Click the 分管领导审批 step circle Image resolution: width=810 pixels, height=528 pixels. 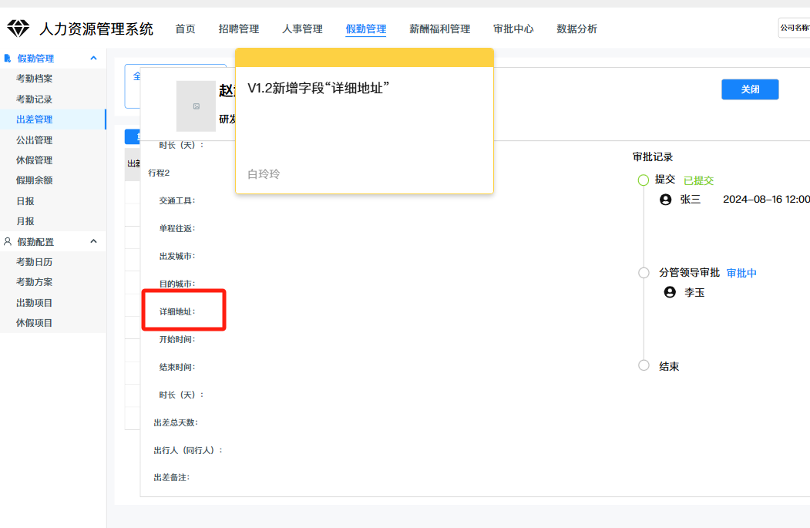point(644,273)
